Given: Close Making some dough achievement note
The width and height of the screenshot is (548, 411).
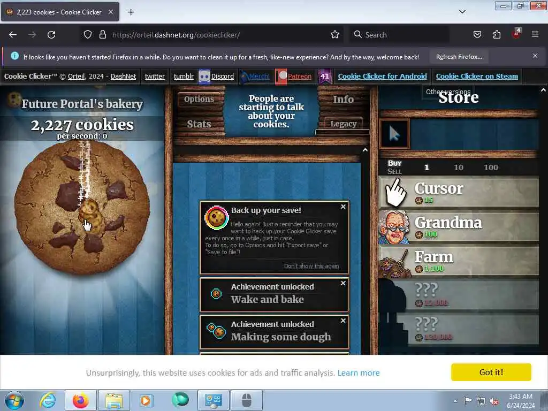Looking at the screenshot, I should point(343,321).
